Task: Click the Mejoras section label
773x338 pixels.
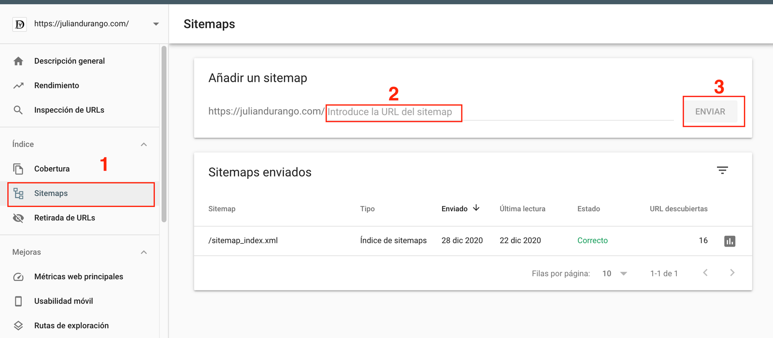Action: (x=27, y=252)
